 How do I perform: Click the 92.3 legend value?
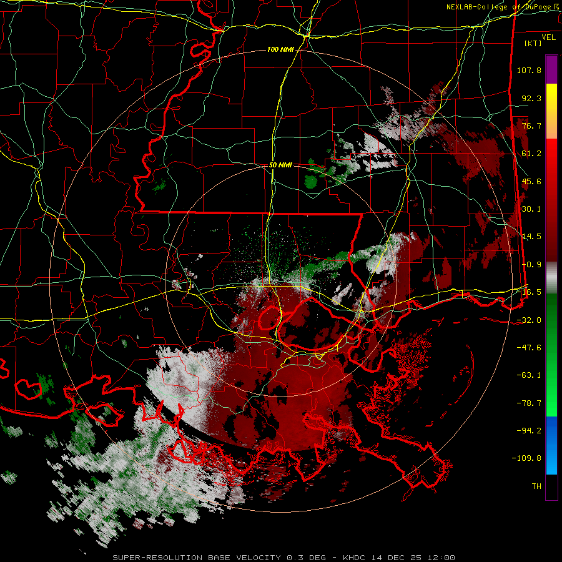coord(531,98)
